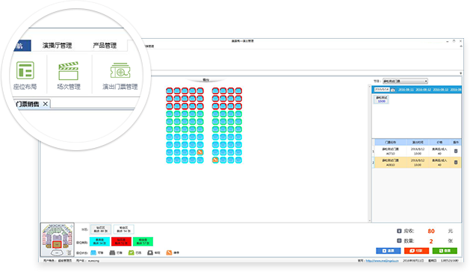Delete the first ticket row via trash icon
Screen dimensions: 470x272
(x=456, y=151)
